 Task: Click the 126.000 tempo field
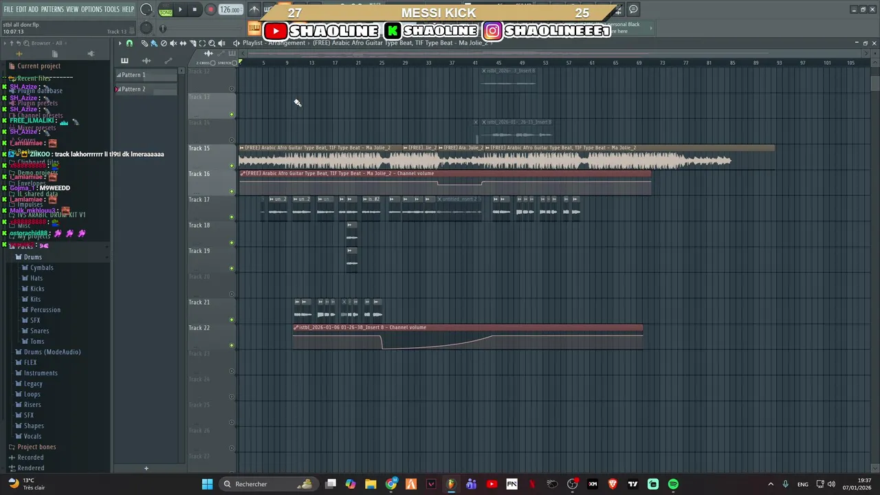pyautogui.click(x=230, y=10)
